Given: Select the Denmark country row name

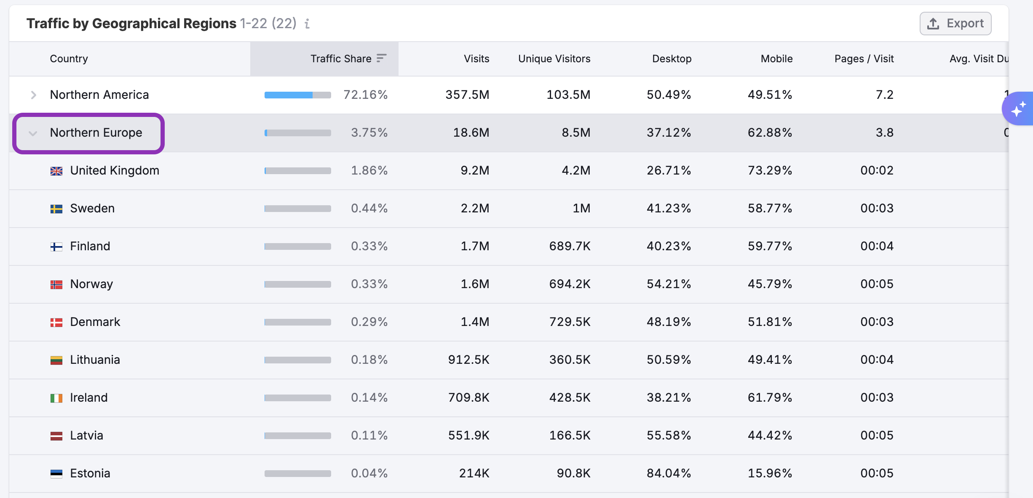Looking at the screenshot, I should tap(95, 322).
